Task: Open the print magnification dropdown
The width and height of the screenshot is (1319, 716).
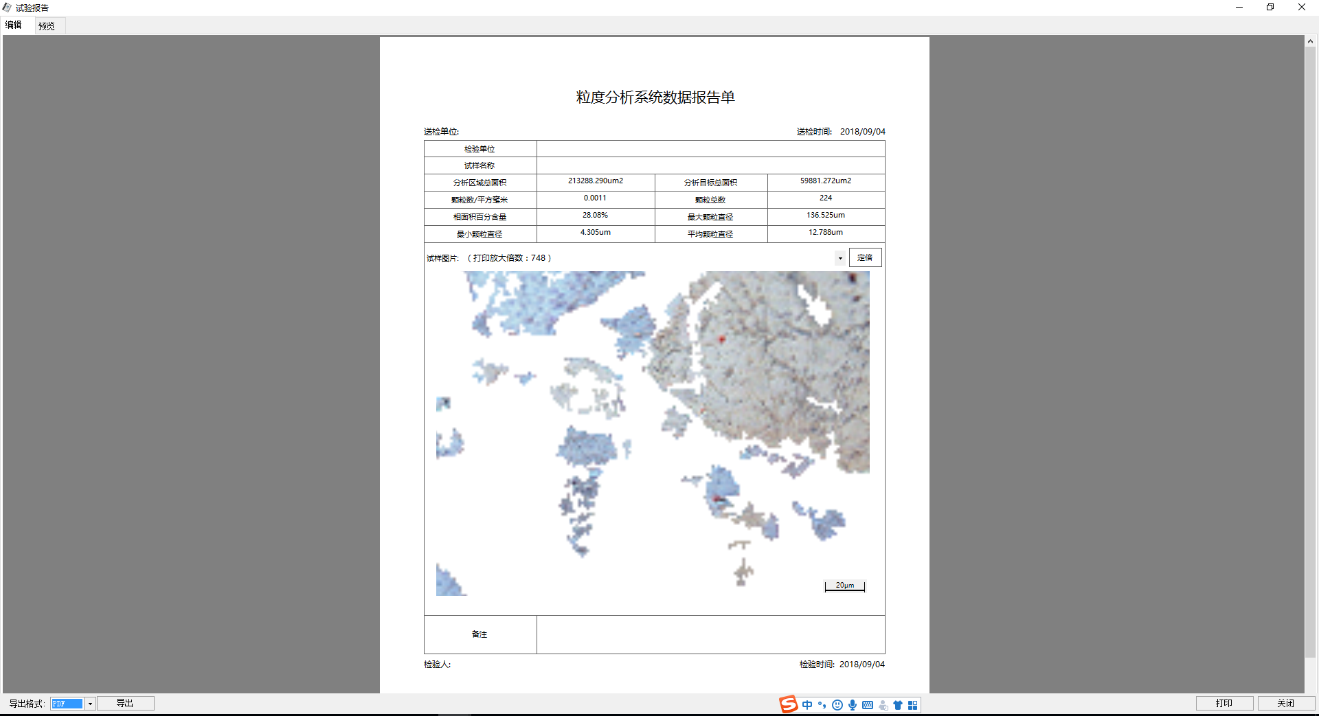Action: [x=840, y=258]
